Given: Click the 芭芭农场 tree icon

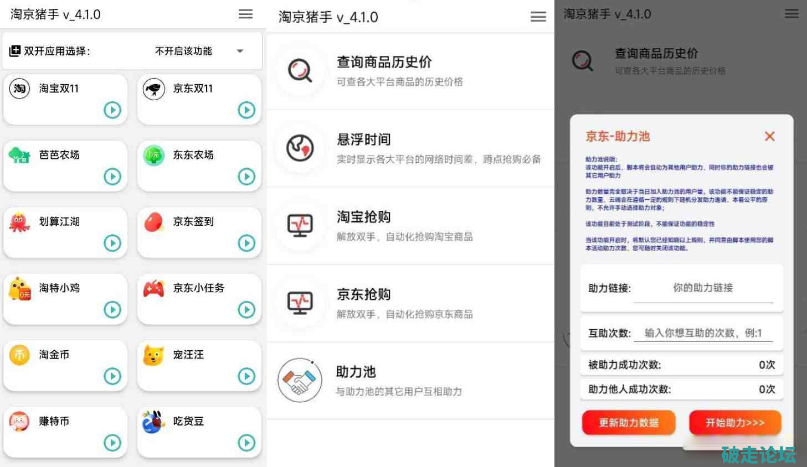Looking at the screenshot, I should [x=19, y=155].
